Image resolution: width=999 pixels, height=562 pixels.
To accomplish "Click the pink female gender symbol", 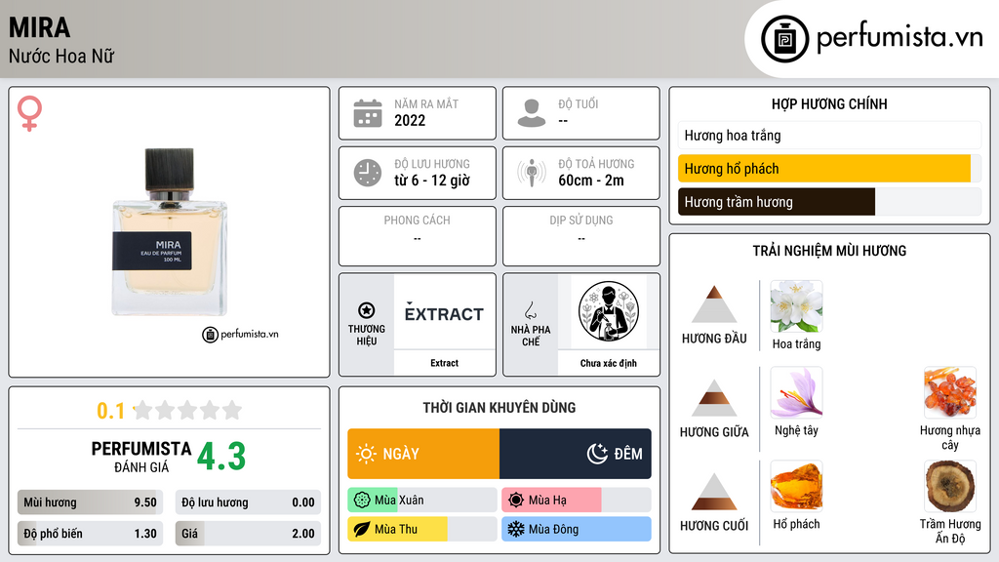I will click(x=29, y=113).
